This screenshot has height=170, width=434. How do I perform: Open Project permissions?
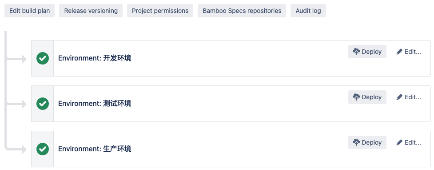point(160,11)
